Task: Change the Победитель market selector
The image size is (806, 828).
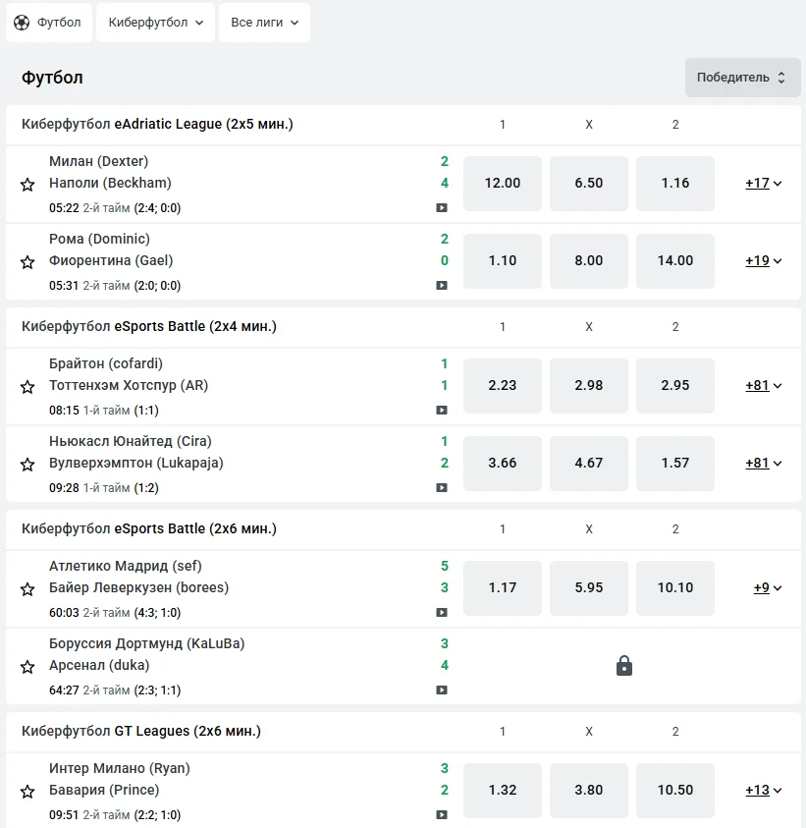Action: [x=742, y=78]
